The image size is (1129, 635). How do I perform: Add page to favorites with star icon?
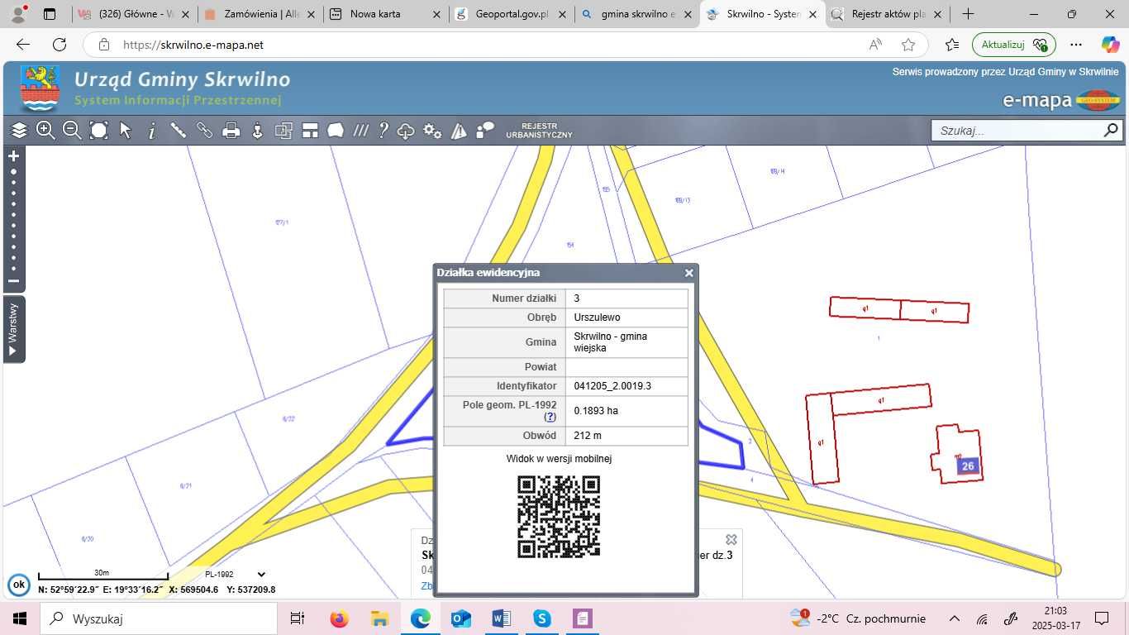click(x=908, y=45)
